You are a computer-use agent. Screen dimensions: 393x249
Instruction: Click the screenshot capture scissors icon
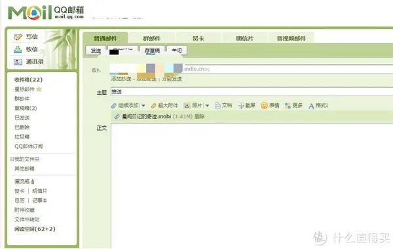click(x=241, y=106)
